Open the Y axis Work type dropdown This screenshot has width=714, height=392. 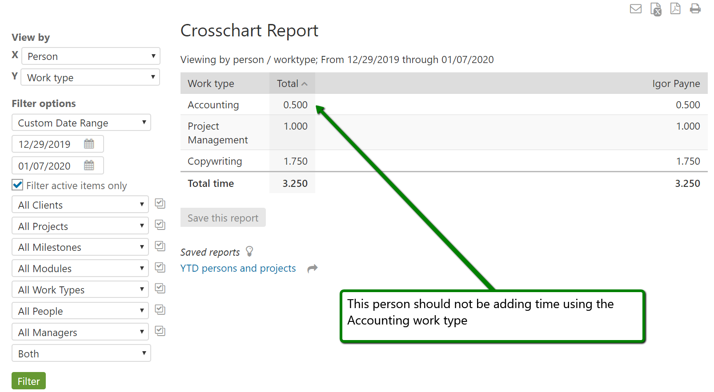(91, 78)
